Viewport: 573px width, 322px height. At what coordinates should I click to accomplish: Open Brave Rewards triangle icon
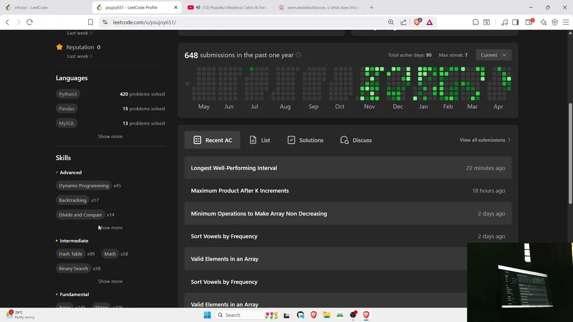tap(429, 22)
